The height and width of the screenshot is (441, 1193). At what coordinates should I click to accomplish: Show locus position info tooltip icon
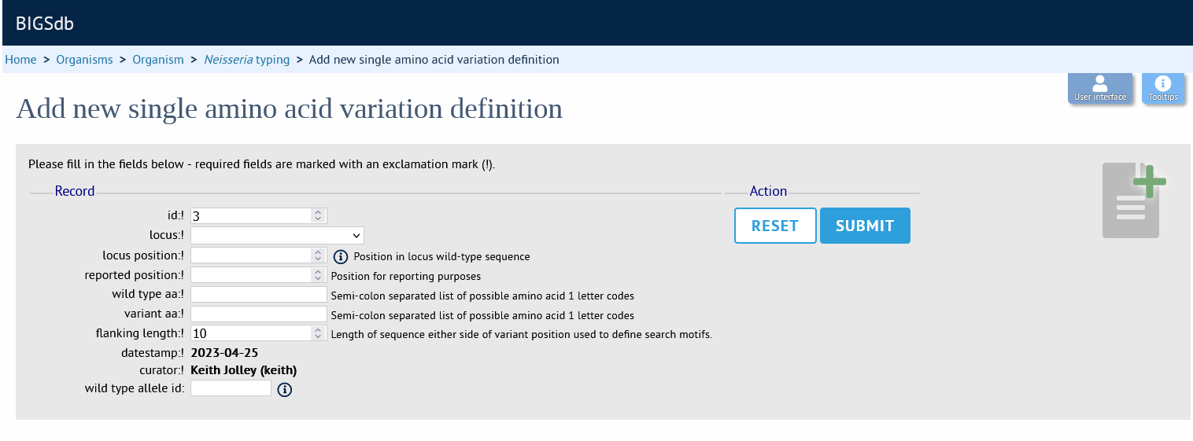(x=341, y=256)
